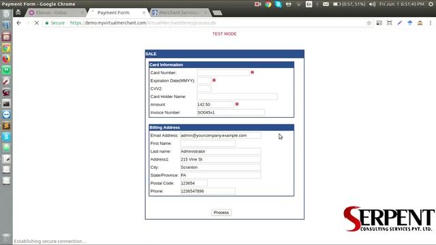Open Firefox from the launcher
This screenshot has height=245, width=436.
point(6,59)
